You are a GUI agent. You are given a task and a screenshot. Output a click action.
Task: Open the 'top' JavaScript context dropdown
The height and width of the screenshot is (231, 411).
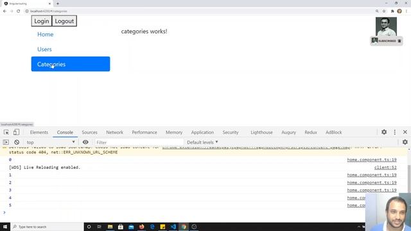tap(51, 142)
